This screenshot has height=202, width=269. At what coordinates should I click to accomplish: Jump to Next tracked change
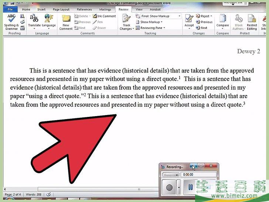[x=202, y=28]
